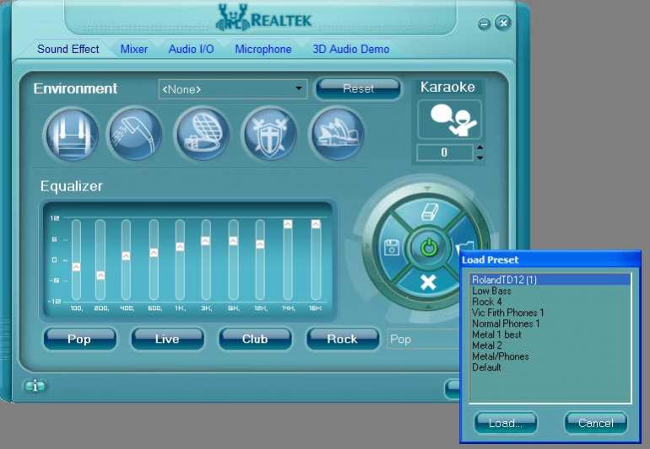The width and height of the screenshot is (650, 449).
Task: Select the Vic Firth Phones 1 preset
Action: tap(550, 313)
